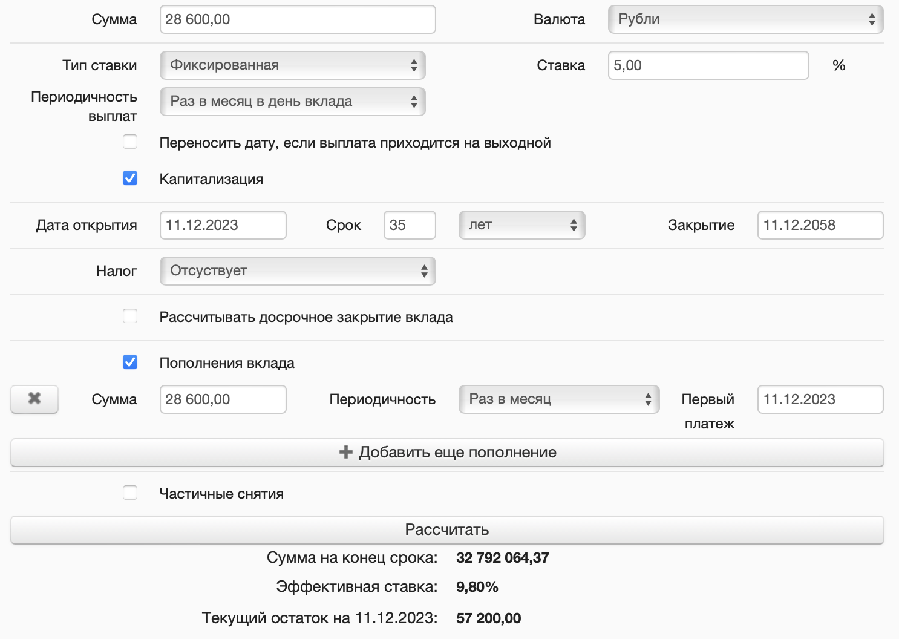Open the Тип ставки dropdown

[293, 65]
